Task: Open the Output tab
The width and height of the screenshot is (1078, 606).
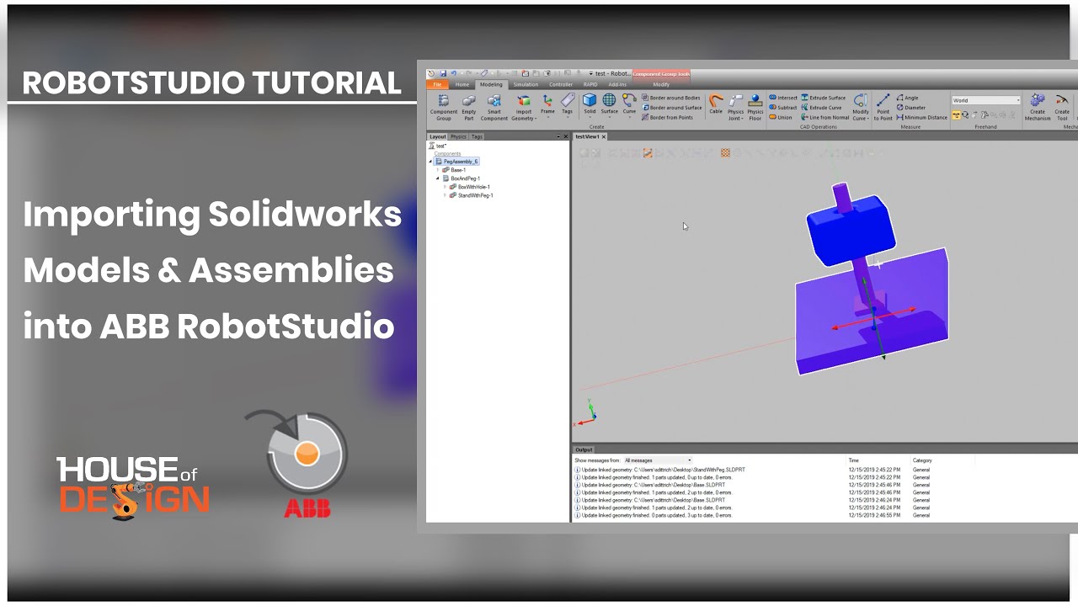Action: 584,449
